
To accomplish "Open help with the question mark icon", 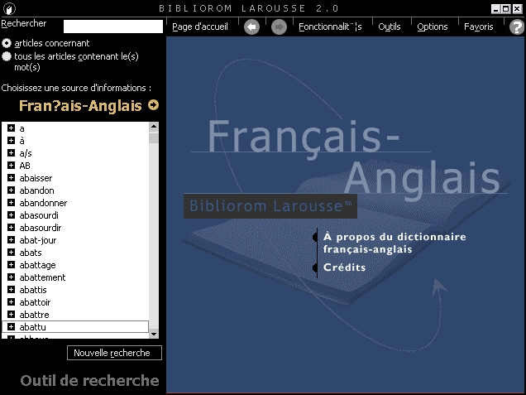I will (x=517, y=26).
